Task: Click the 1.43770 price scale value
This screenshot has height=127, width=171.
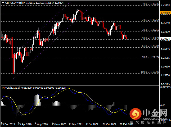Action: point(165,5)
